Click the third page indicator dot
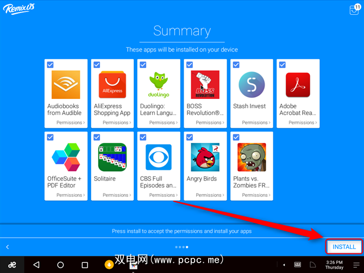 pos(184,247)
